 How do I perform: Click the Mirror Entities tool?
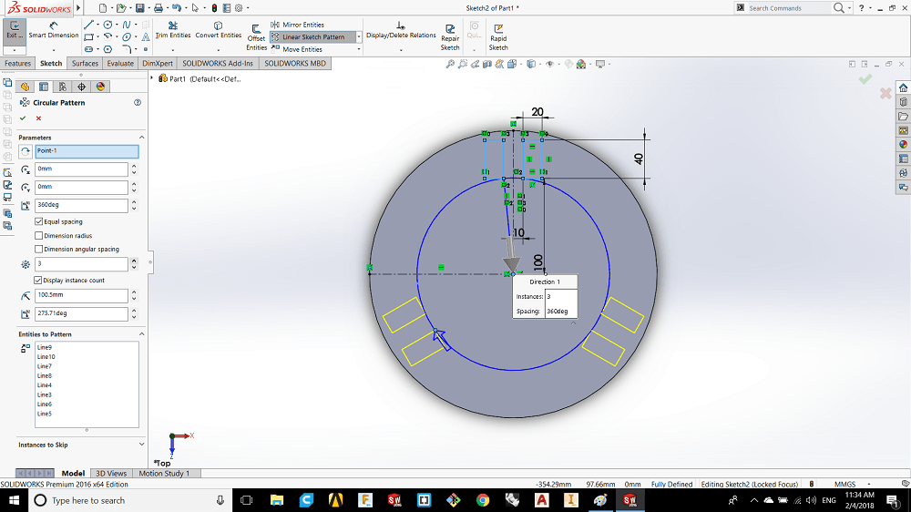coord(298,25)
